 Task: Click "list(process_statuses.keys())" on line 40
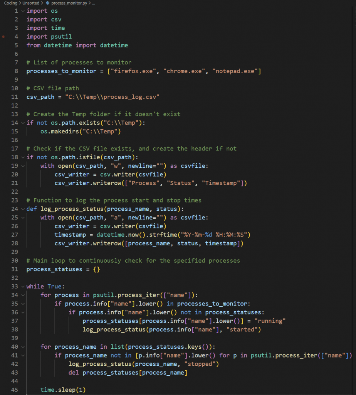point(161,347)
